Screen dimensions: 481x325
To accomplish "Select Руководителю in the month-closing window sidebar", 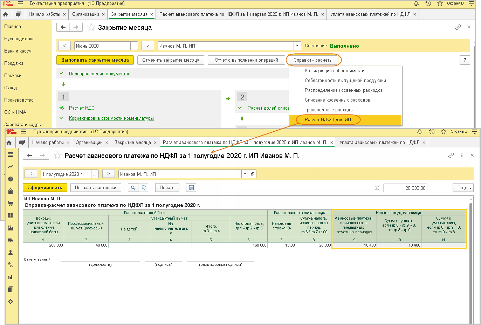I will pyautogui.click(x=20, y=39).
